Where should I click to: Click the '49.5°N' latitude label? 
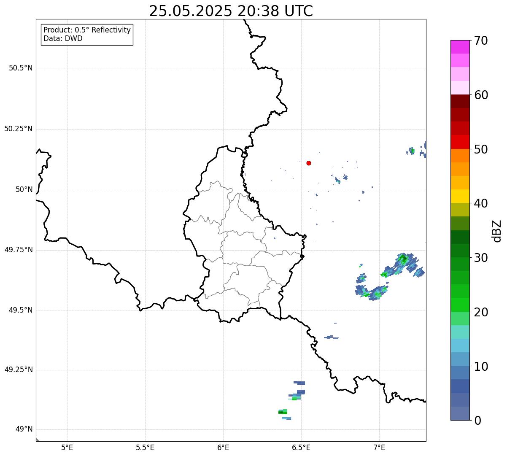(x=21, y=310)
